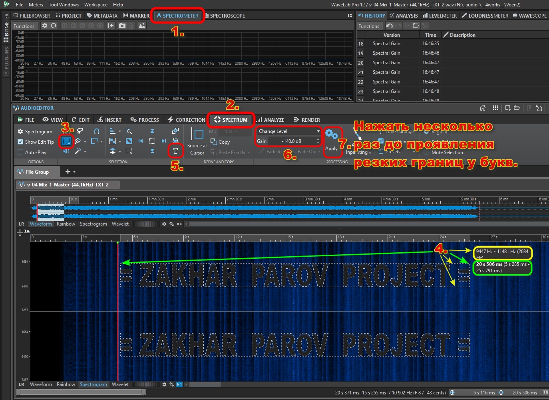Select the File Group tab

pos(37,172)
